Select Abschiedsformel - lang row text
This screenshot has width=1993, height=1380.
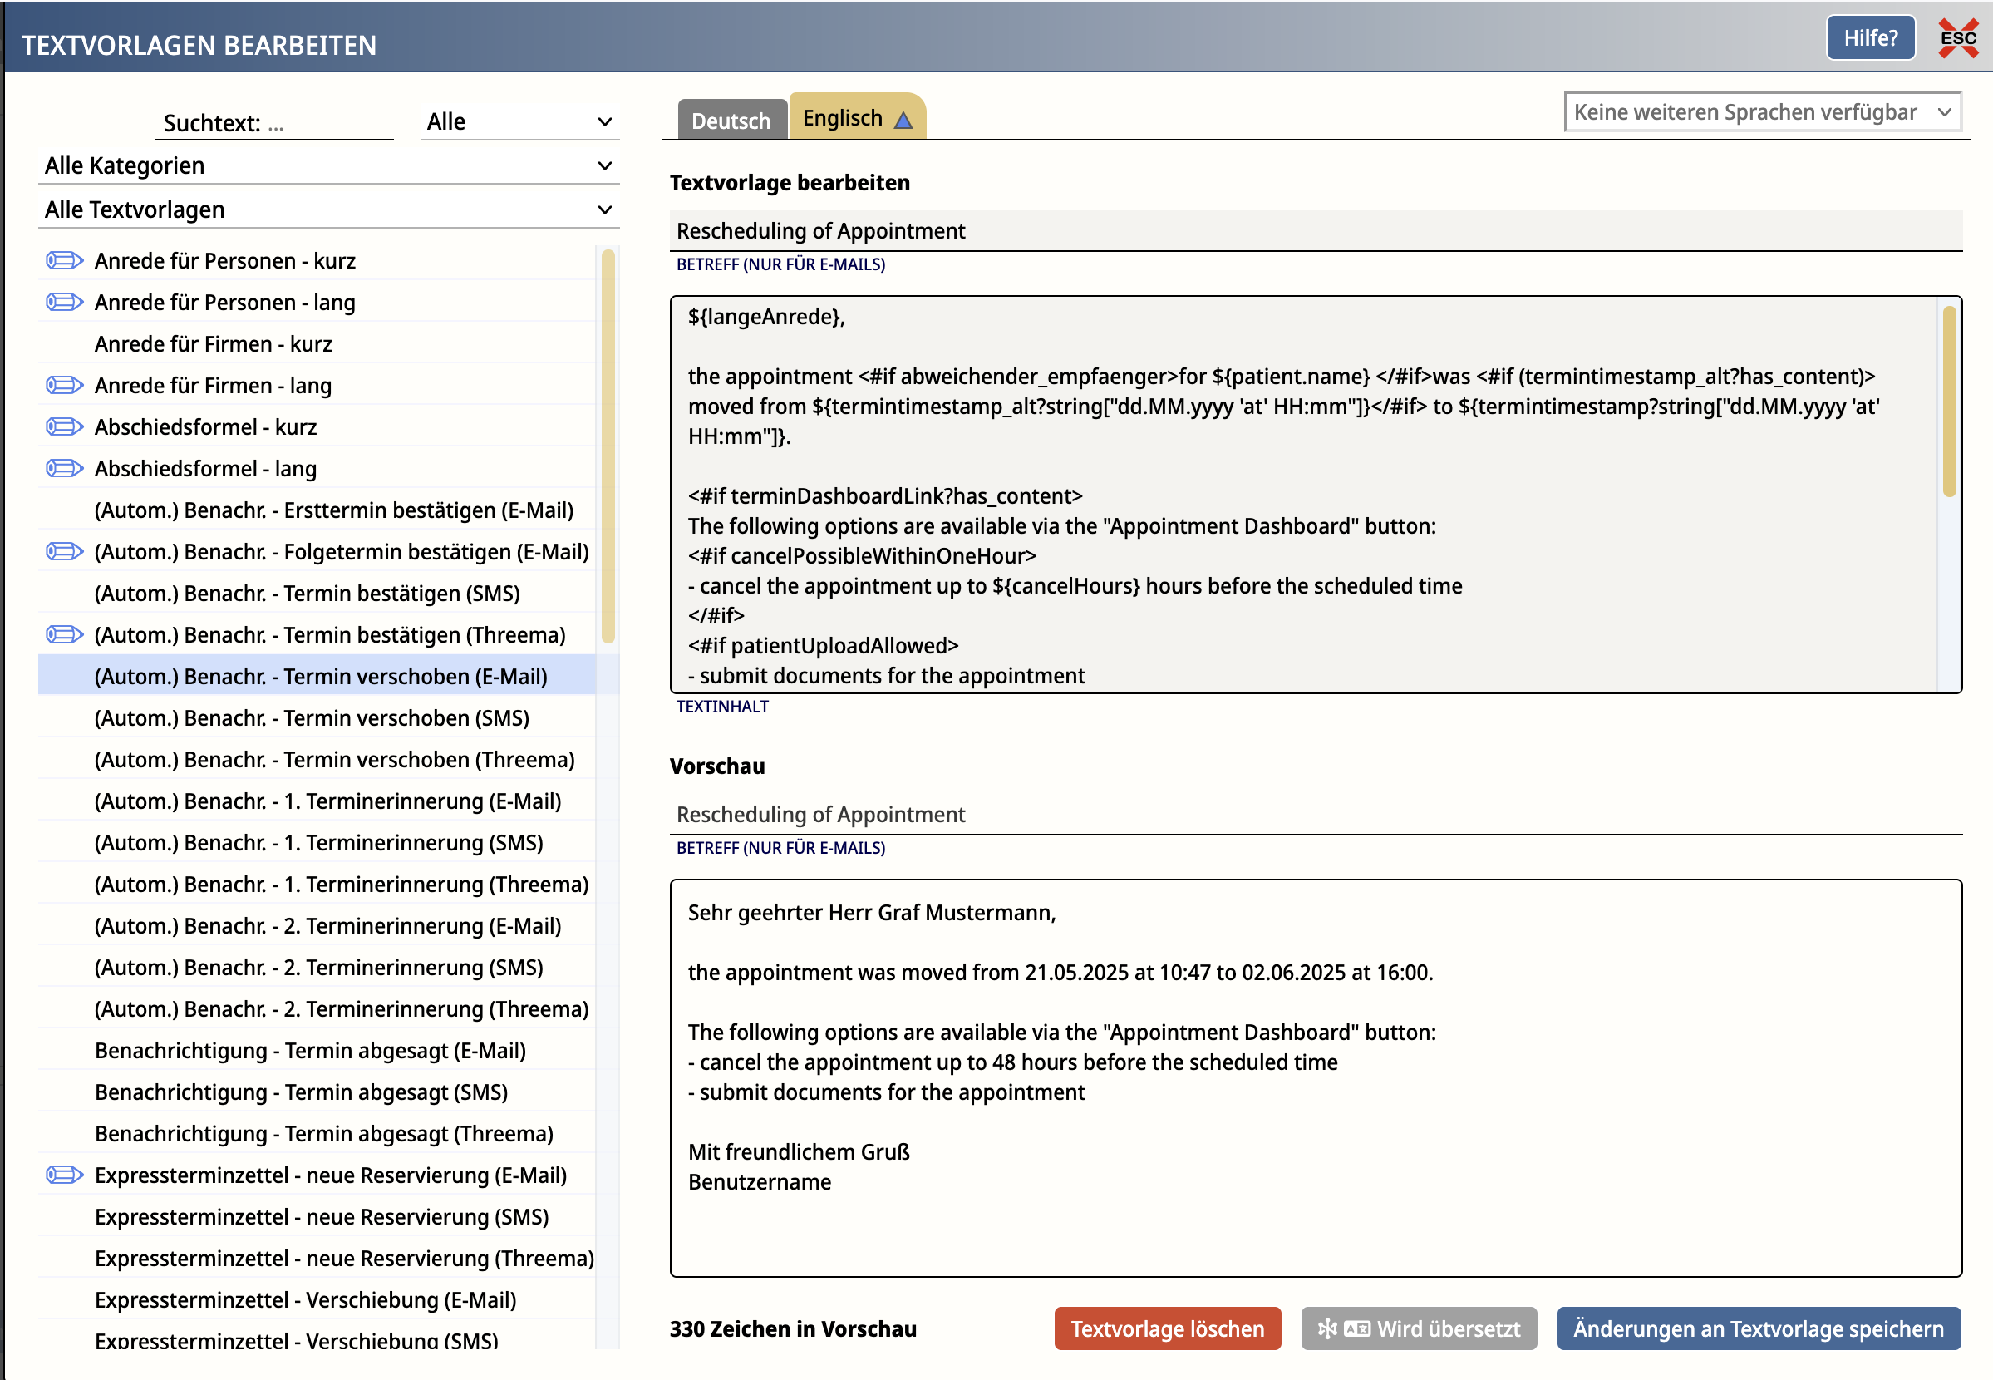pos(205,468)
